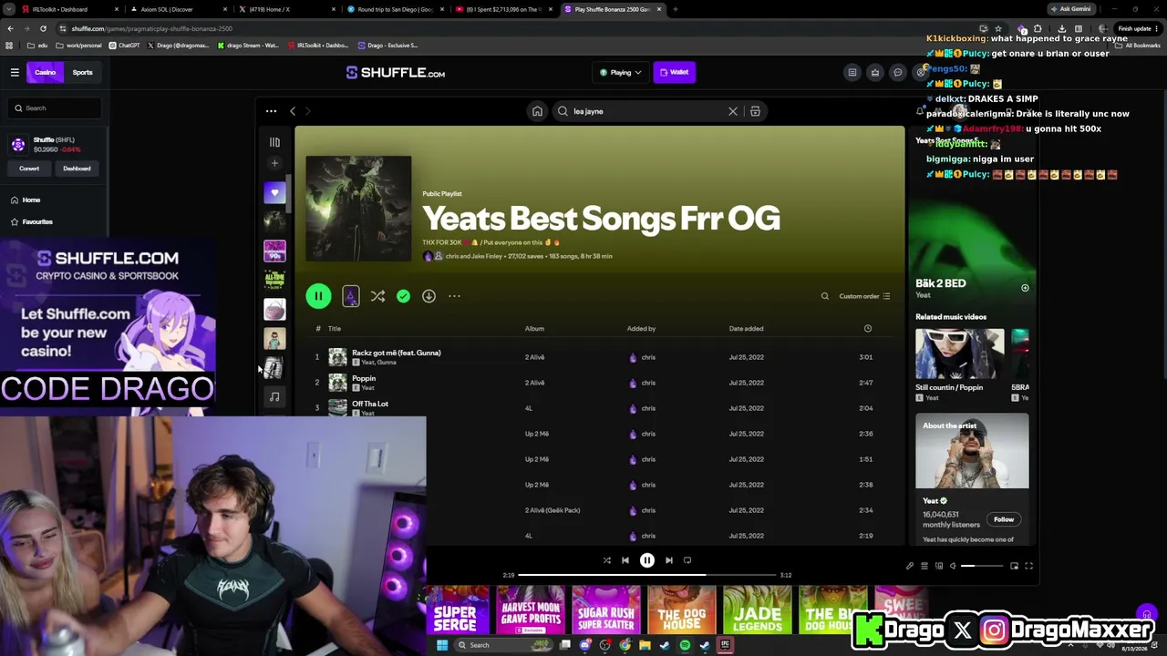Open more options for the playlist
1167x656 pixels.
pyautogui.click(x=454, y=296)
